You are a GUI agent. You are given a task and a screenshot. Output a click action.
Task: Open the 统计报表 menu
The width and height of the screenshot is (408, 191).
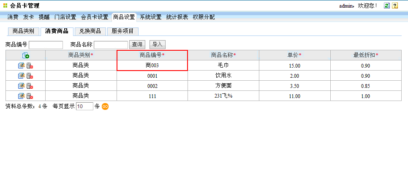point(177,17)
